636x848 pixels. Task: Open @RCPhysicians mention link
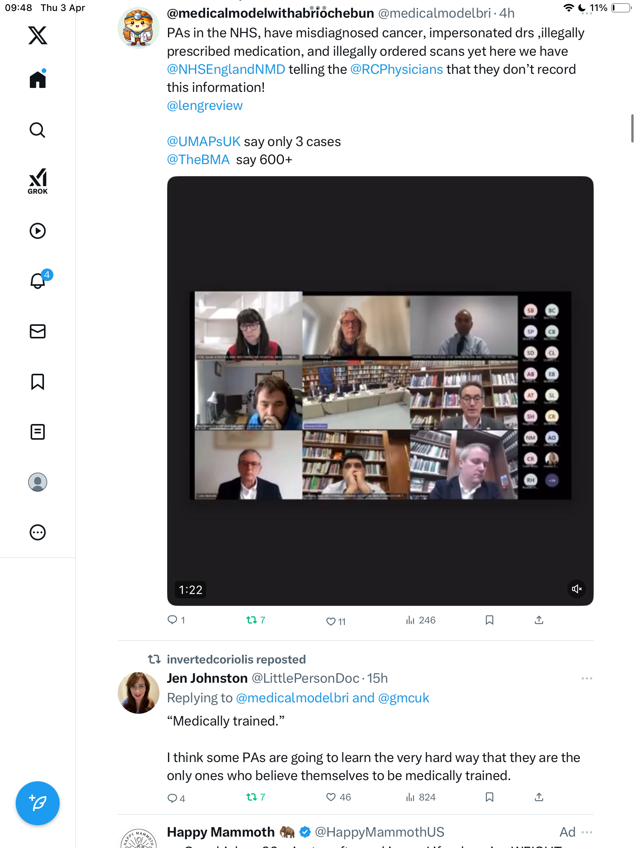397,69
